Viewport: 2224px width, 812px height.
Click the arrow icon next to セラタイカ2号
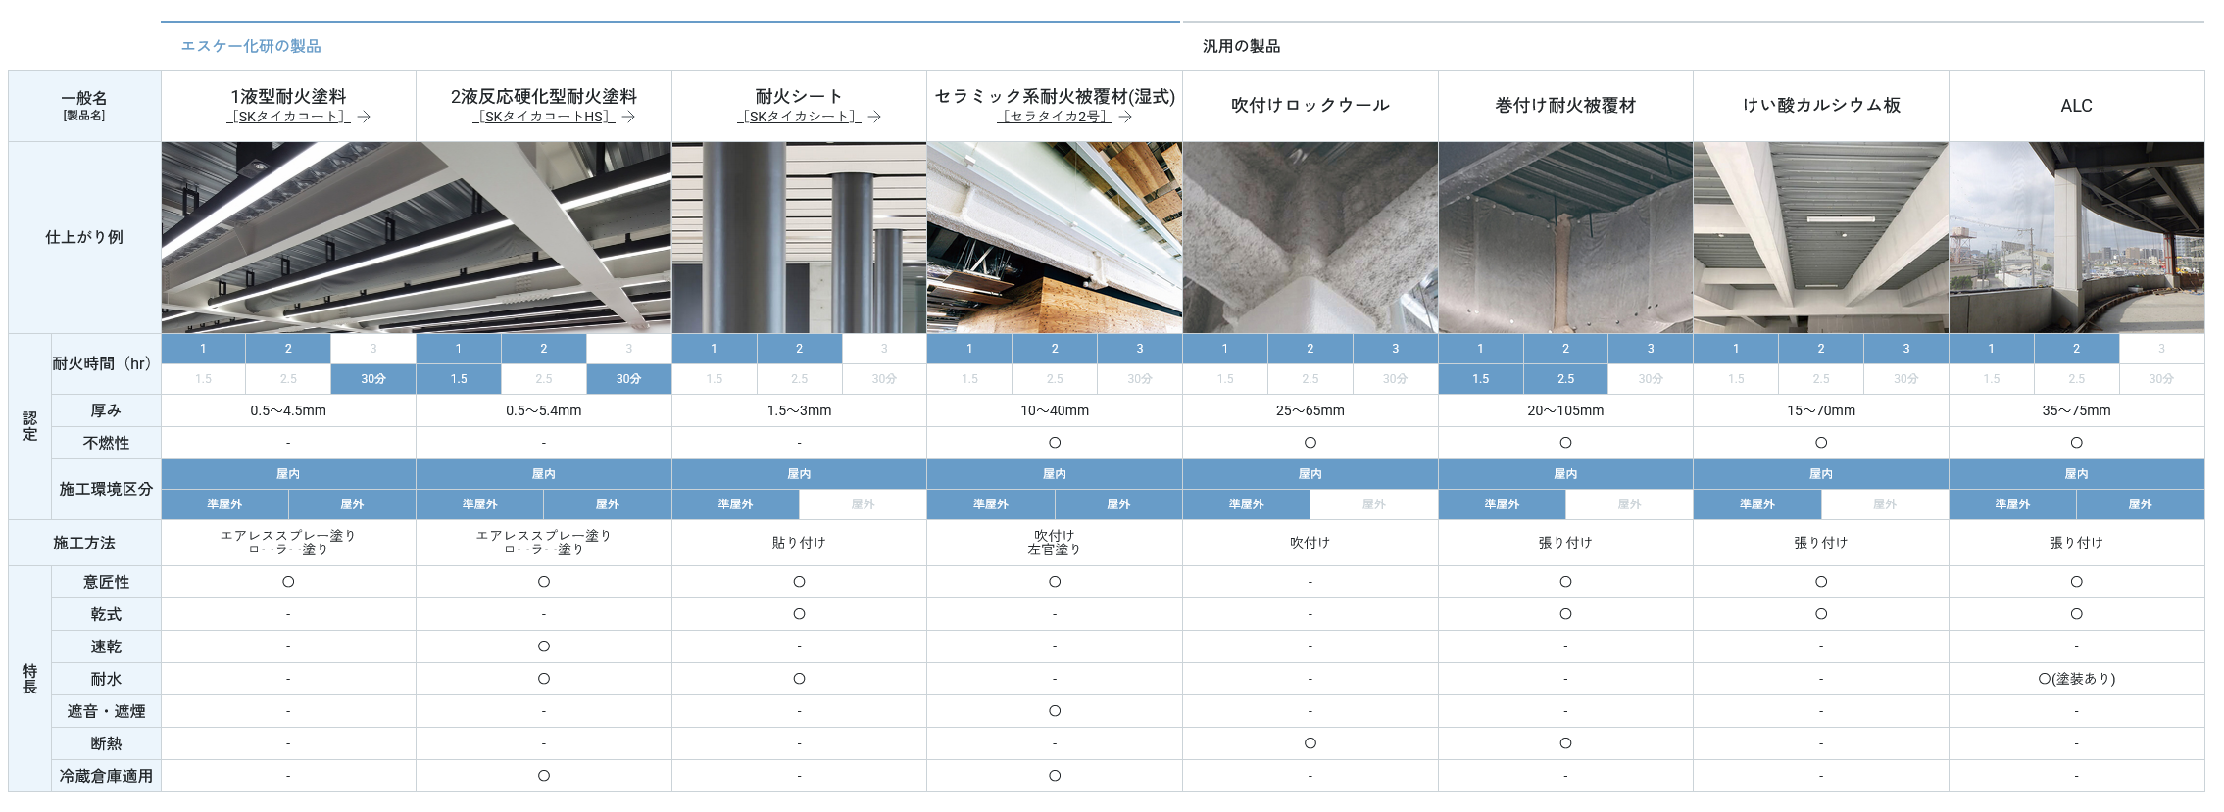point(1125,117)
